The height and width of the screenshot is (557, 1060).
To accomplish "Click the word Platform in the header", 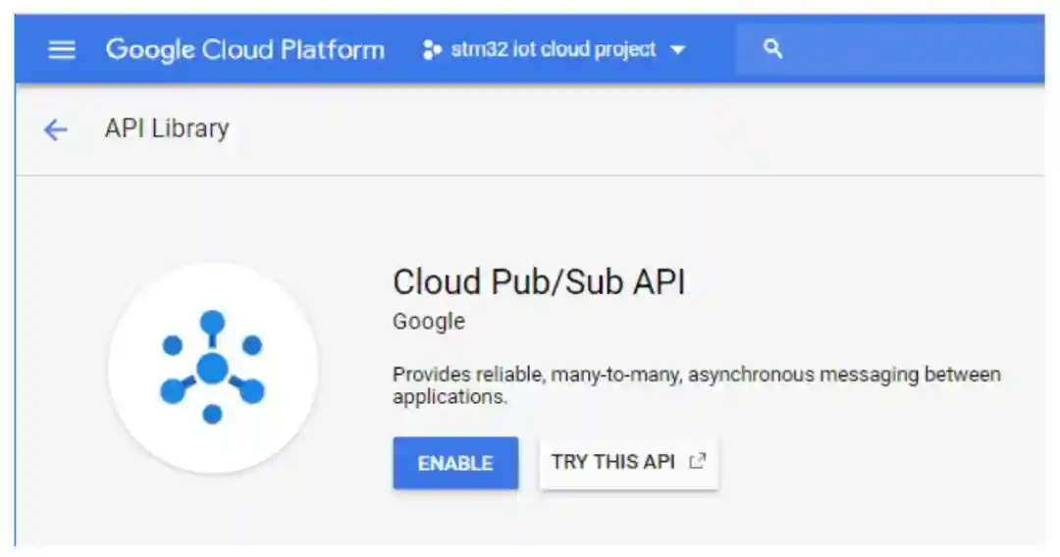I will coord(332,50).
